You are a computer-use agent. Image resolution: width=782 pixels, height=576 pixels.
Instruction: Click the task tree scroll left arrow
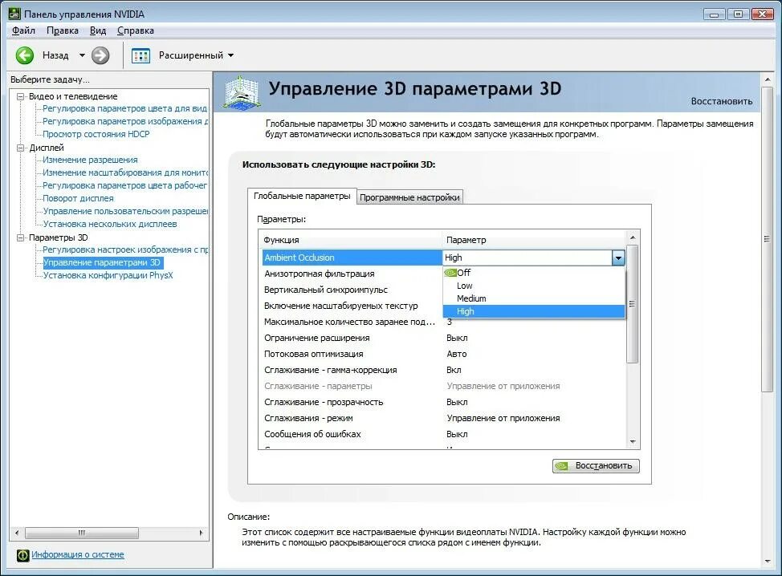pyautogui.click(x=17, y=533)
